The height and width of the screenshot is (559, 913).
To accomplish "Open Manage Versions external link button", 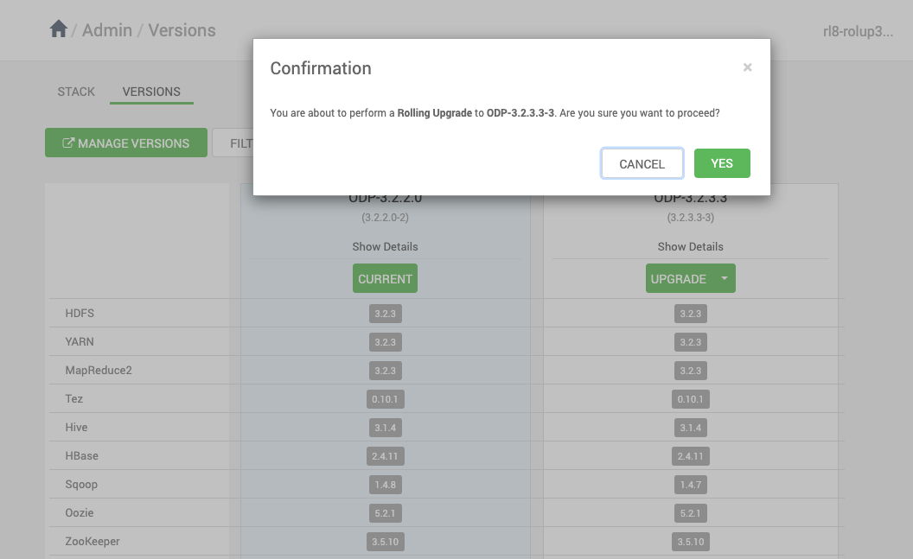I will point(126,143).
